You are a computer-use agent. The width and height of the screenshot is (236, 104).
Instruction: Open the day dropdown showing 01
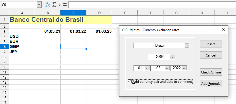pyautogui.click(x=147, y=68)
